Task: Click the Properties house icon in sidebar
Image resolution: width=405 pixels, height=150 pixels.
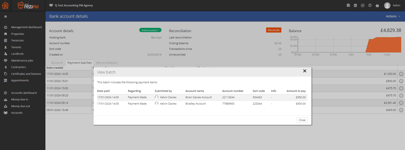Action: click(6, 34)
